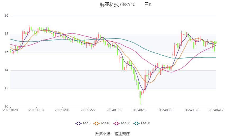Screen dimensions: 225x136
Task: Click the 20231020 date axis label
Action: click(x=10, y=110)
